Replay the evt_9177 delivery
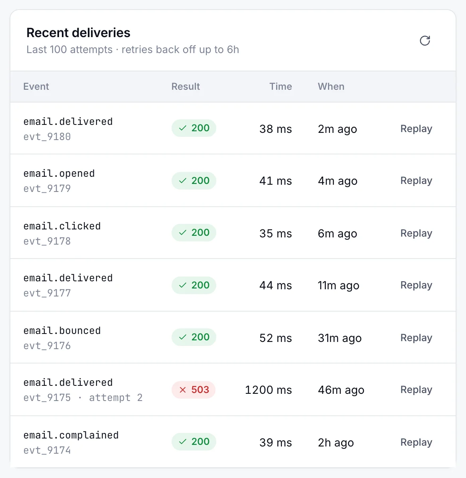 tap(416, 285)
